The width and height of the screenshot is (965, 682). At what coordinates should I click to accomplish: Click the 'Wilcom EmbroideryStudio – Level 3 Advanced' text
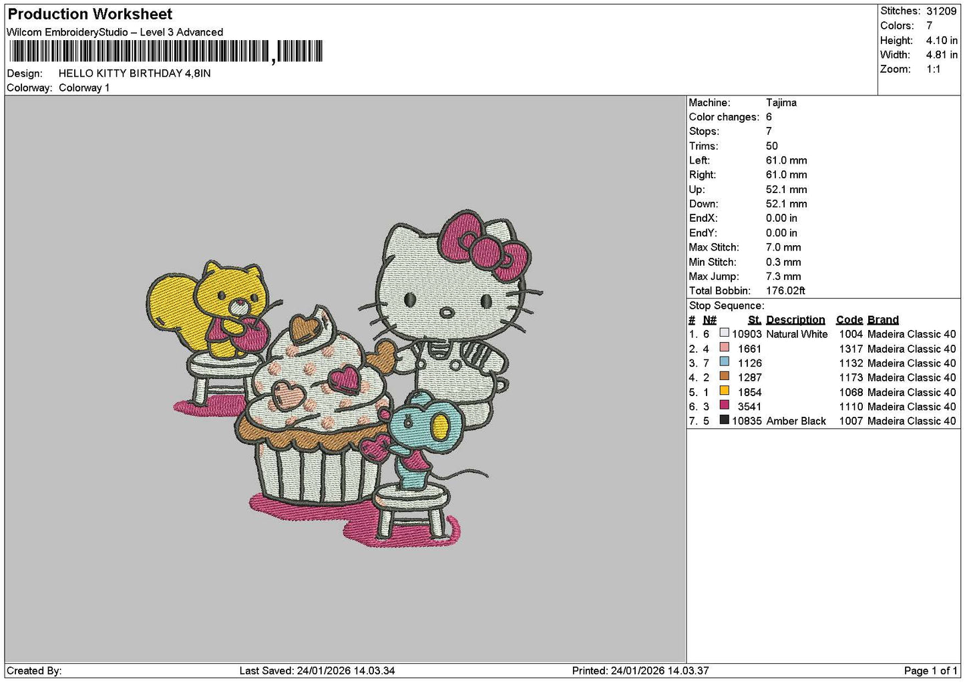tap(115, 32)
